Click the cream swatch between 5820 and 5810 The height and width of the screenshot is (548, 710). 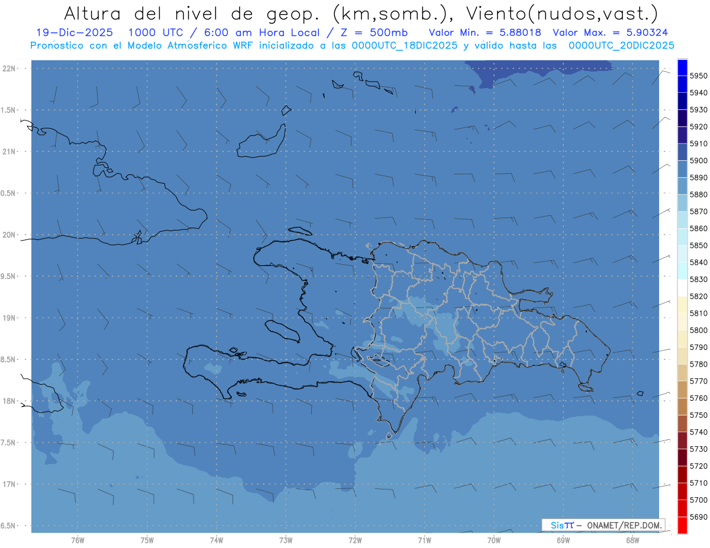682,304
